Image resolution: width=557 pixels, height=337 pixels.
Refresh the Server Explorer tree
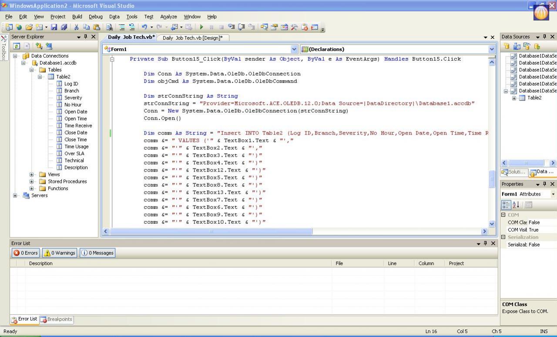click(x=17, y=46)
